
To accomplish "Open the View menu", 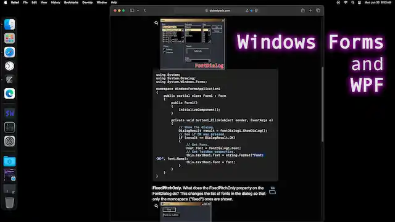I will [44, 2].
